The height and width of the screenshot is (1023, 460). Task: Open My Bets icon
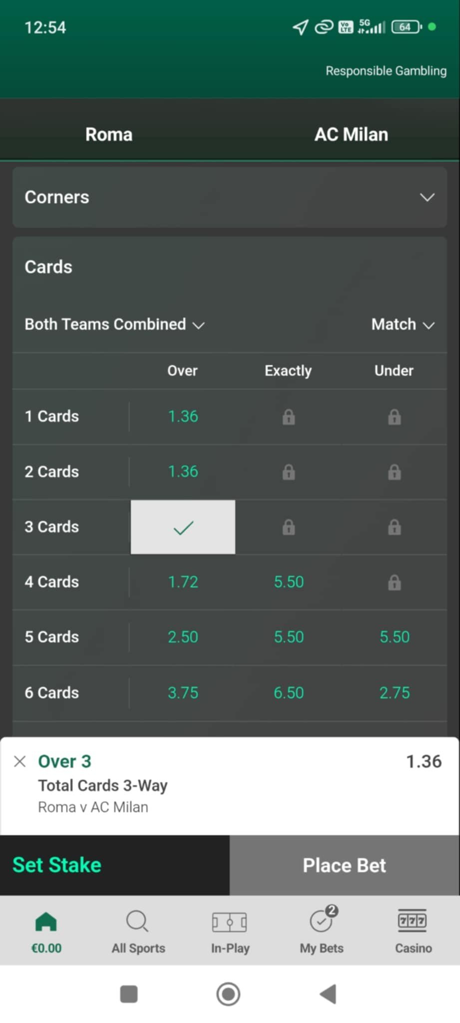321,922
